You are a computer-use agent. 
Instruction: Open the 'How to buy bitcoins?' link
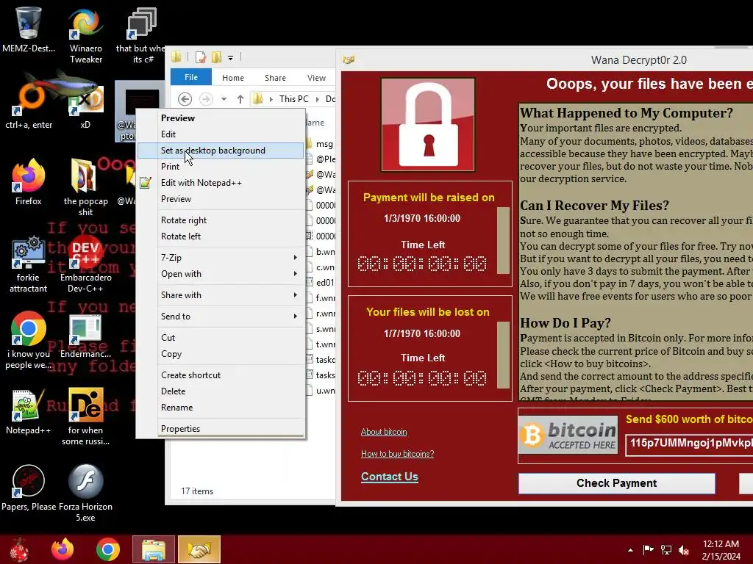pos(397,454)
